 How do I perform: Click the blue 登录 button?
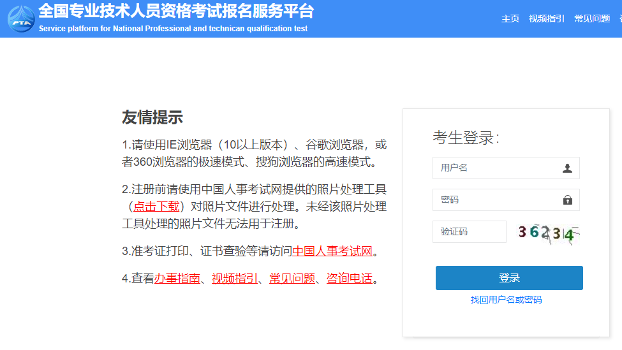click(509, 278)
